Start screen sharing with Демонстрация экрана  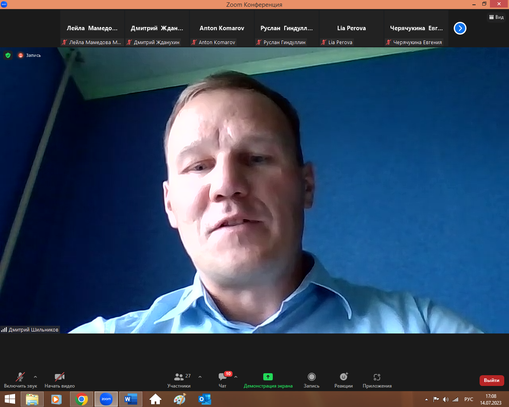point(268,380)
